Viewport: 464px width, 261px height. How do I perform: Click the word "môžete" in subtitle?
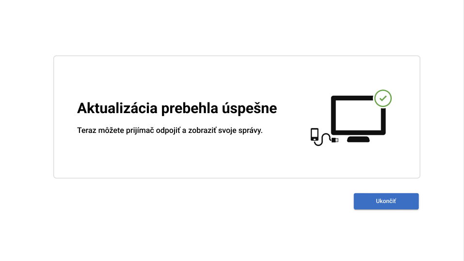pyautogui.click(x=111, y=130)
